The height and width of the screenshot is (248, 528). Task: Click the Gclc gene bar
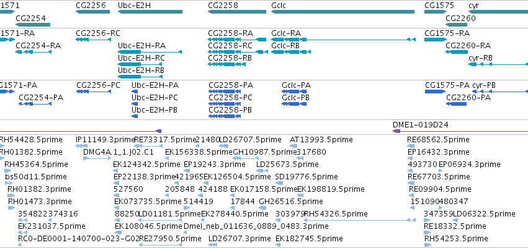(x=342, y=12)
